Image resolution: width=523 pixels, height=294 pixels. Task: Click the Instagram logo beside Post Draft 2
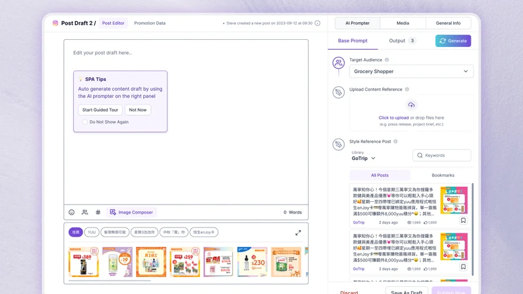(56, 23)
